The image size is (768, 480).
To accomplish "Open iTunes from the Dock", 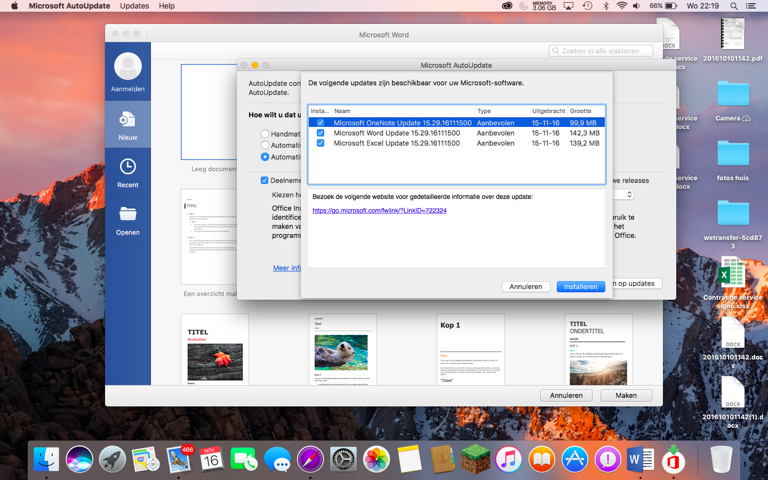I will pyautogui.click(x=509, y=459).
